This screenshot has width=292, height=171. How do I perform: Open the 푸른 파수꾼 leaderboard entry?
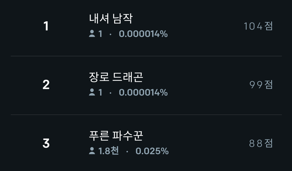(x=146, y=143)
